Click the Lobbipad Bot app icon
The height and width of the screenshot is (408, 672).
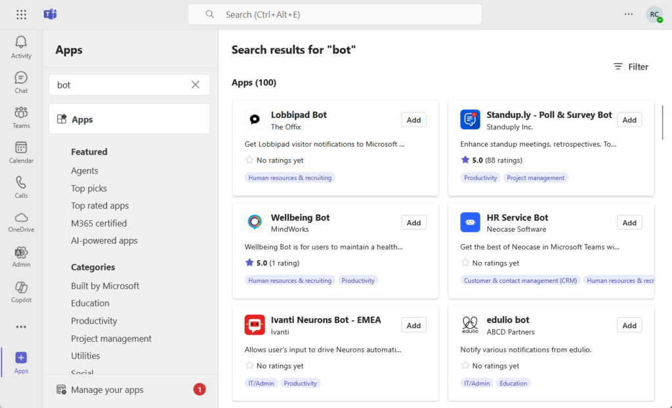(x=255, y=119)
